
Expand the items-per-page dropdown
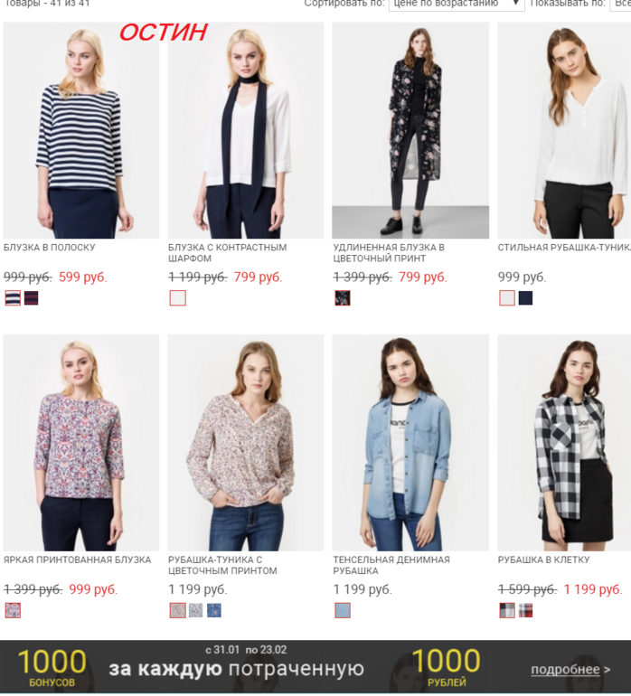tap(620, 4)
